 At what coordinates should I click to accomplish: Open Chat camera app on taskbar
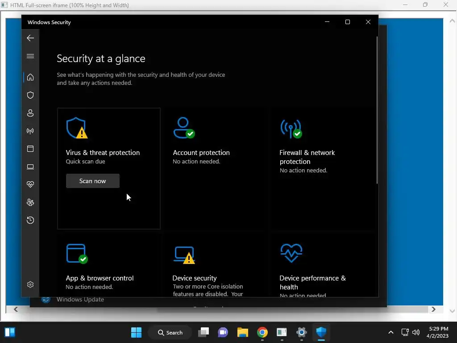click(x=223, y=332)
